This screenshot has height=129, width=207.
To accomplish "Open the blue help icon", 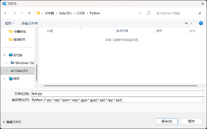I will [201, 23].
